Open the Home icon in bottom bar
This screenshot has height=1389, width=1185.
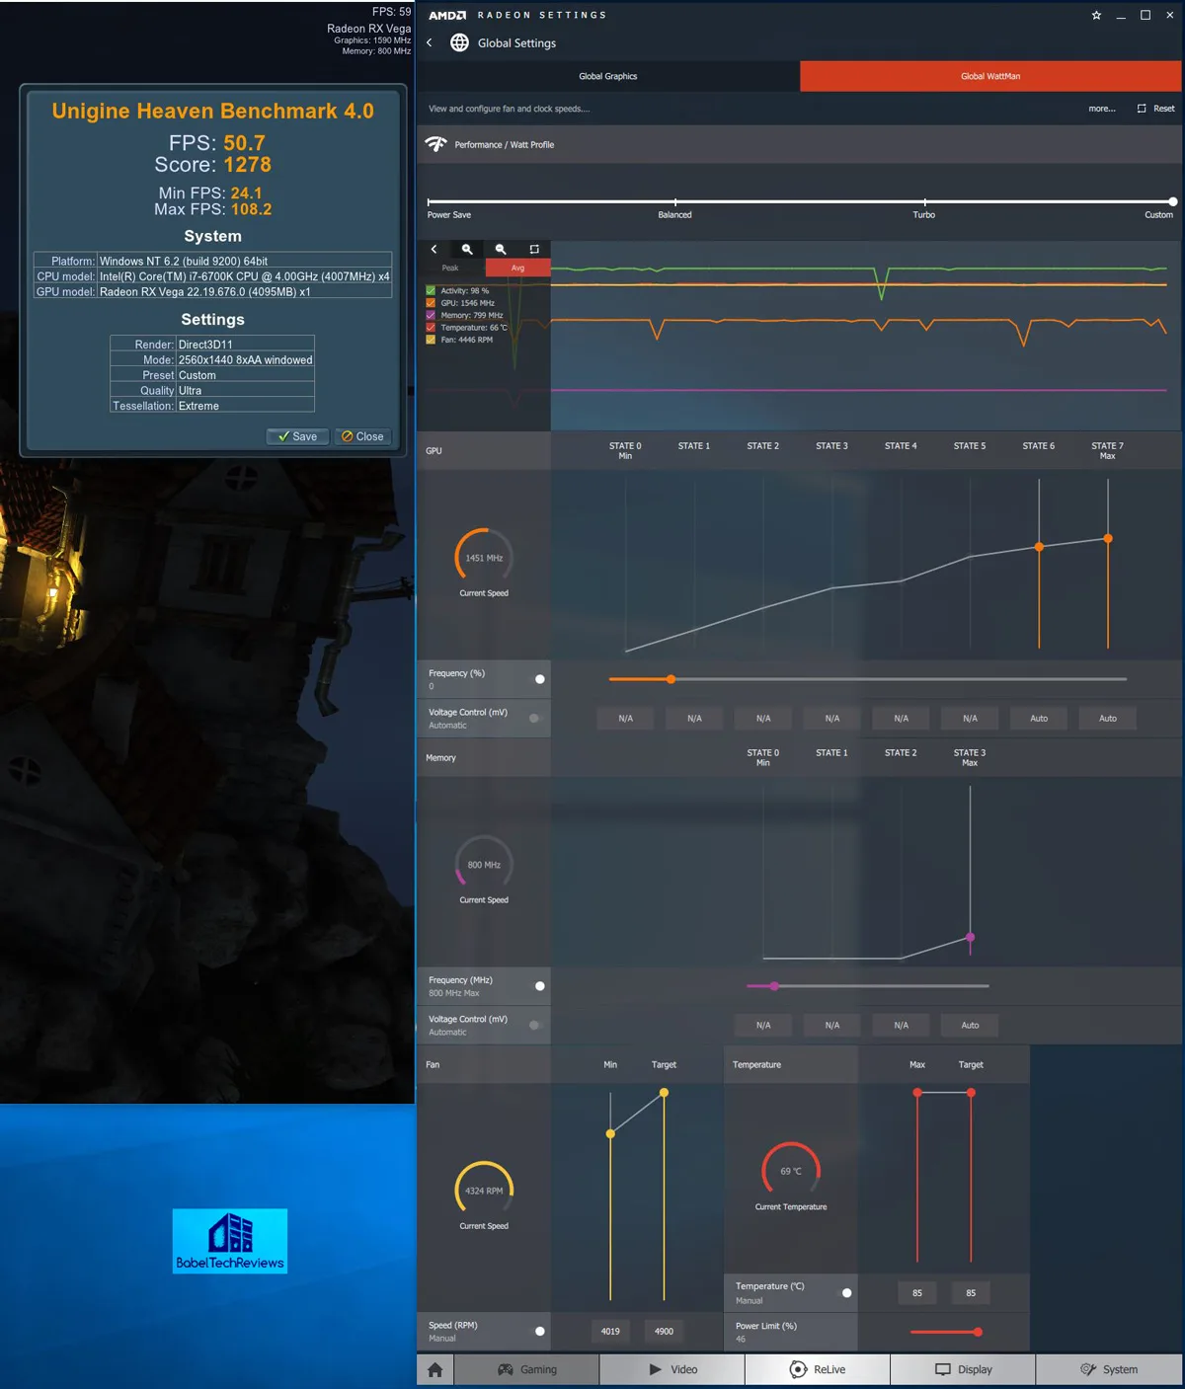point(435,1369)
